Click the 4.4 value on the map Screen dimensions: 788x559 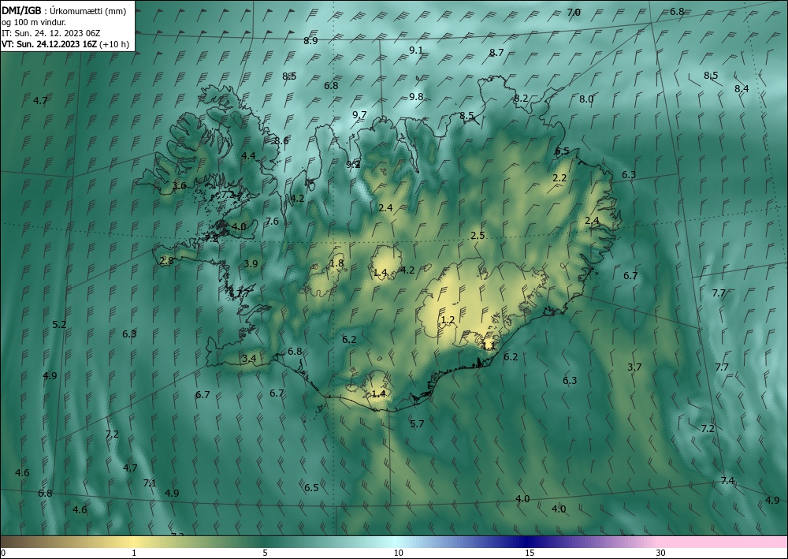(249, 156)
